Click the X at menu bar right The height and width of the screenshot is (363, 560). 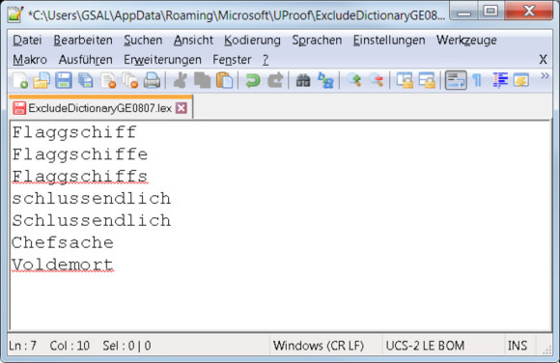point(543,59)
